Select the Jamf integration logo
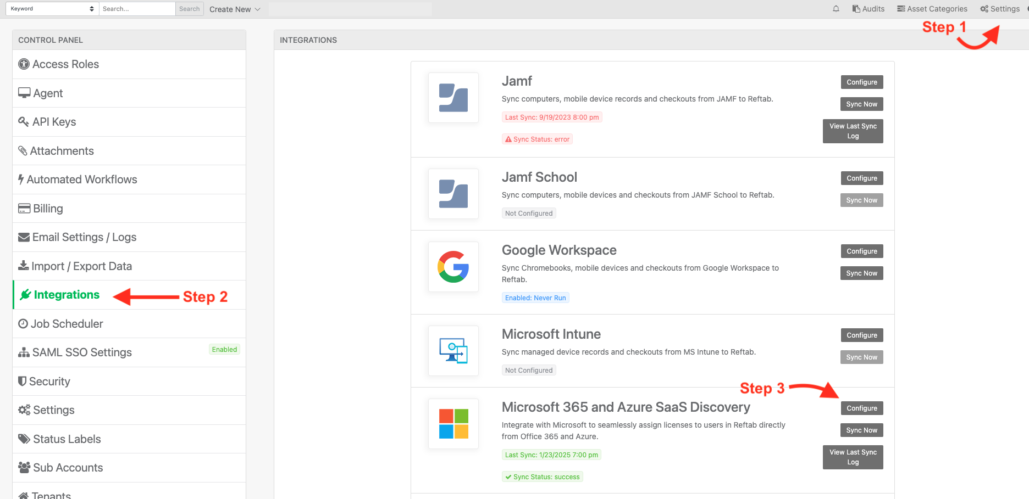Image resolution: width=1029 pixels, height=499 pixels. (x=453, y=97)
